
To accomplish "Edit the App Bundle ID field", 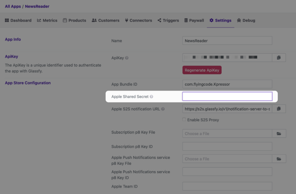I will [x=227, y=84].
